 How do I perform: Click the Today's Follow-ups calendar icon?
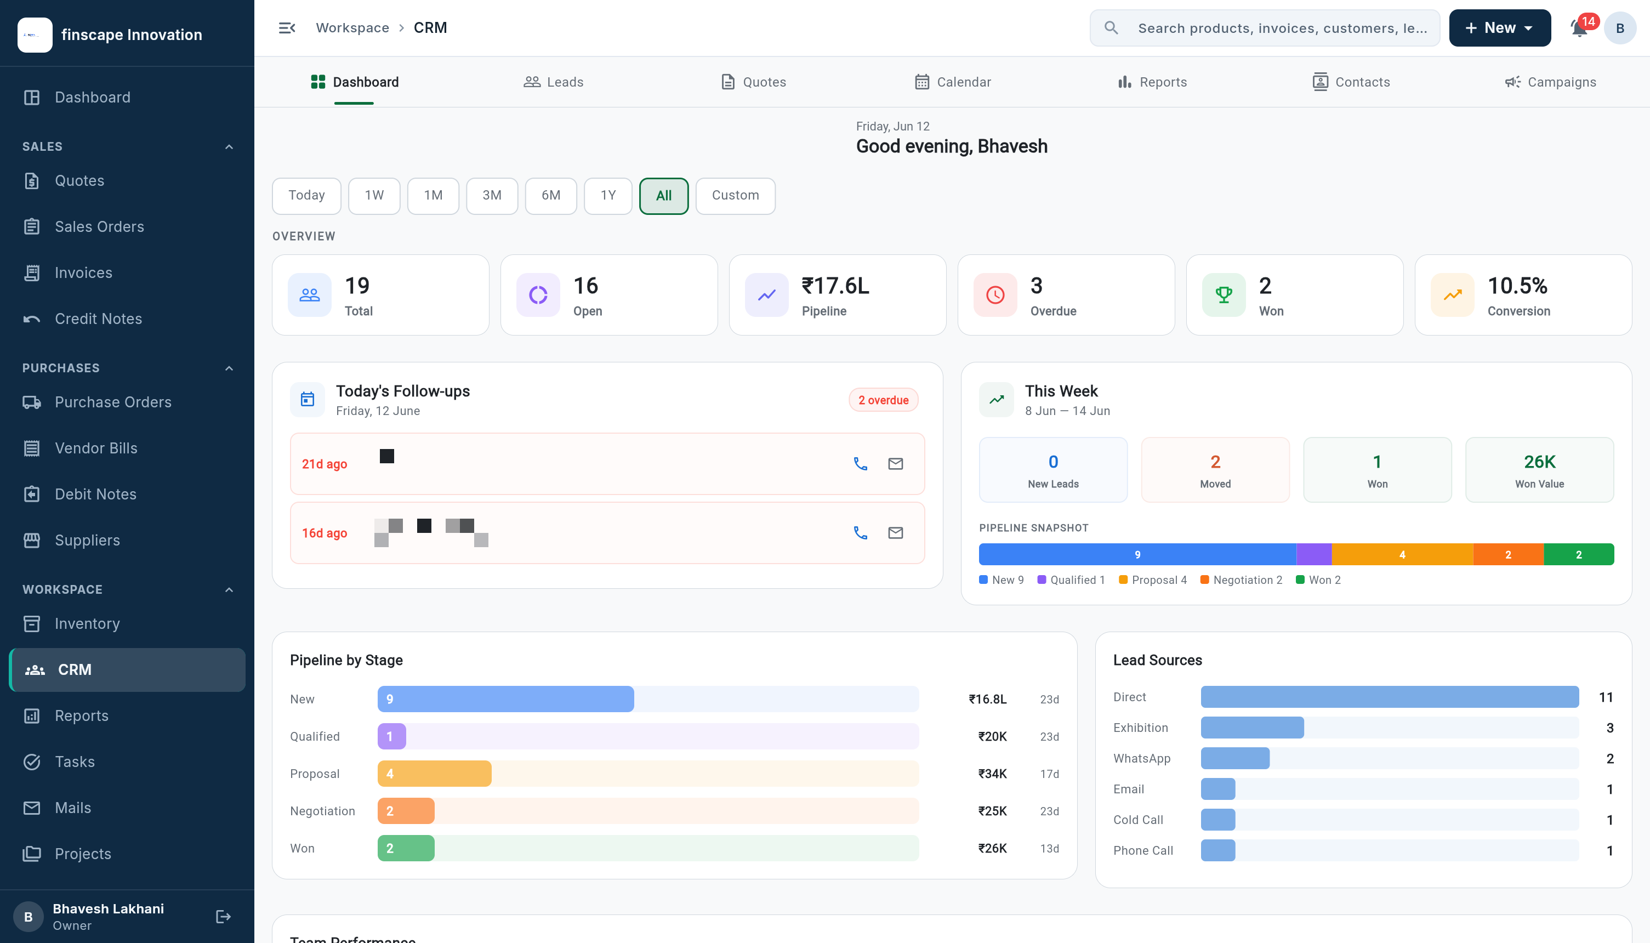click(x=308, y=400)
